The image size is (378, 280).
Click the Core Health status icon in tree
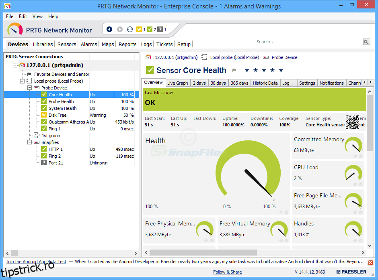(44, 94)
